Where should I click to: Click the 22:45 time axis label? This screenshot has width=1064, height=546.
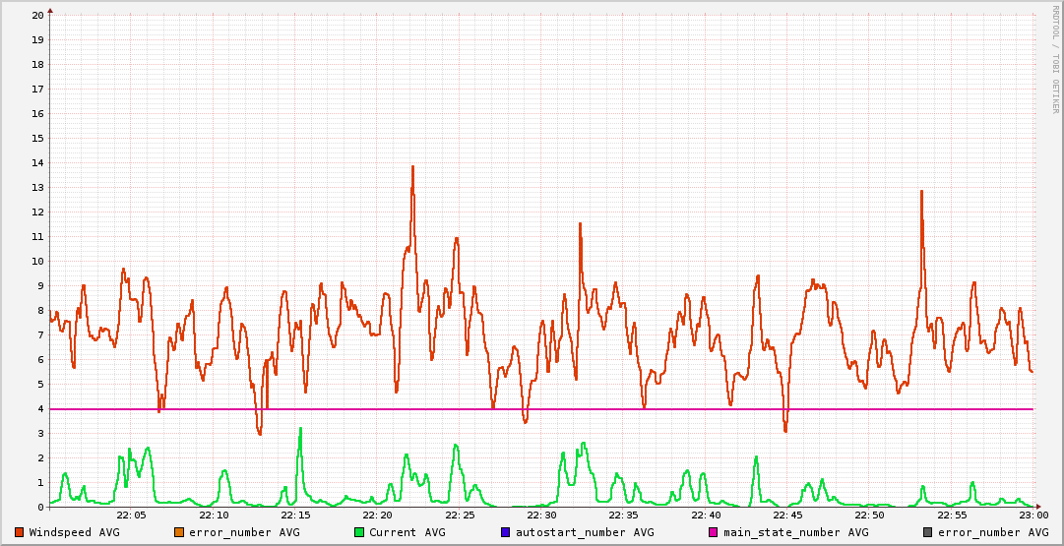coord(787,516)
